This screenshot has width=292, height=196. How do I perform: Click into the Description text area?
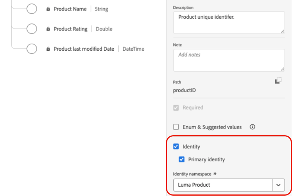(229, 23)
